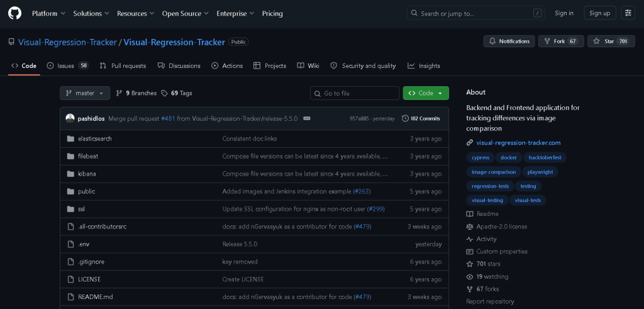Click the link icon beside website URL
Screen dimensions: 644x309
pos(470,143)
